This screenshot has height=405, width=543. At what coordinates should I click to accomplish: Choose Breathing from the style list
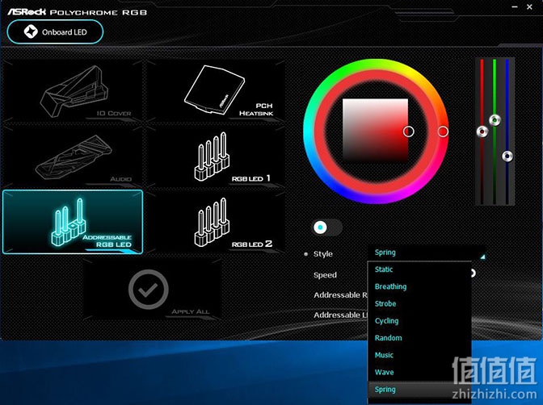(419, 286)
